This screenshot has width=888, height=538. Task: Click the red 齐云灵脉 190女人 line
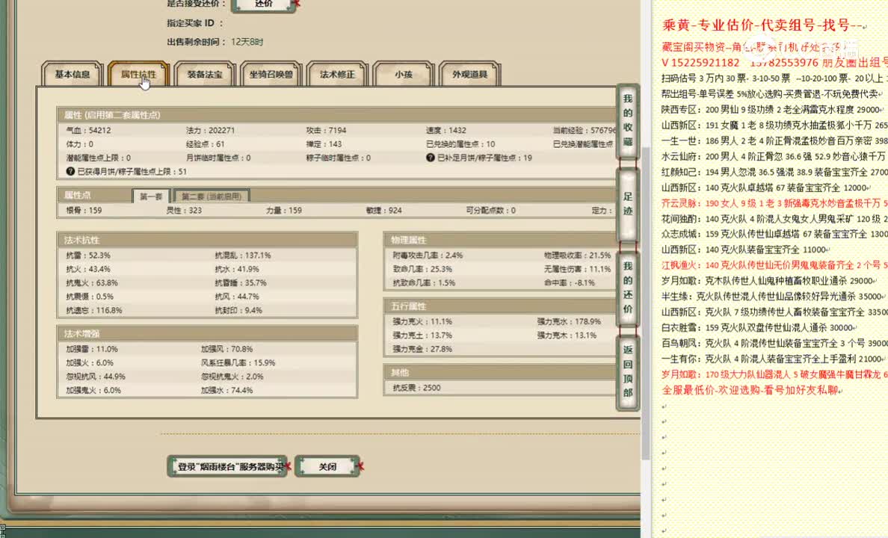pyautogui.click(x=774, y=202)
